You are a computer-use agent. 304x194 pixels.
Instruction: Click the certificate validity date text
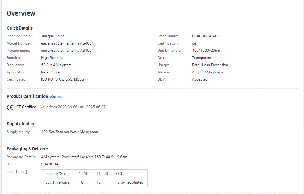tap(73, 107)
